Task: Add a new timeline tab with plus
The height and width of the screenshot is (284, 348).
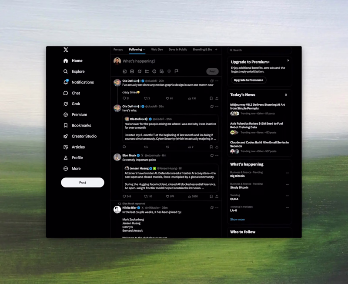Action: click(216, 50)
